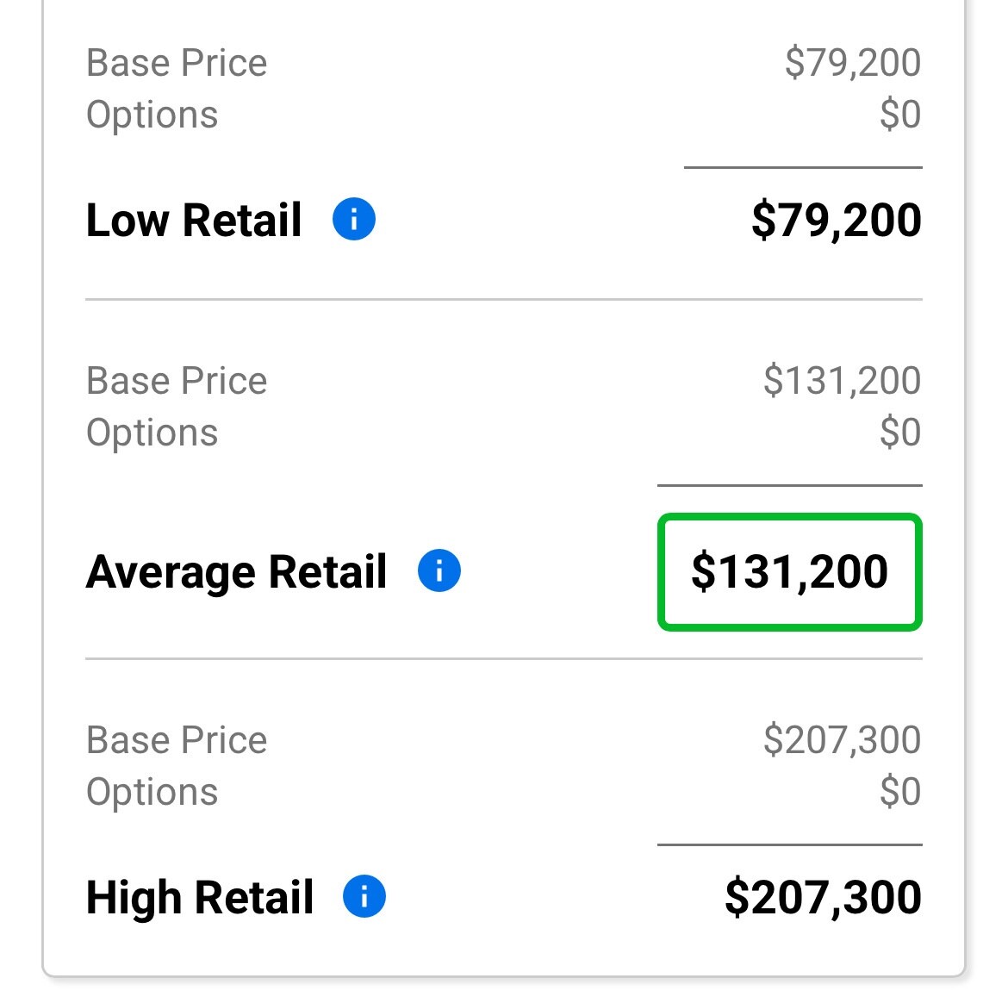Show info for High Retail
This screenshot has height=1003, width=1008.
(364, 896)
